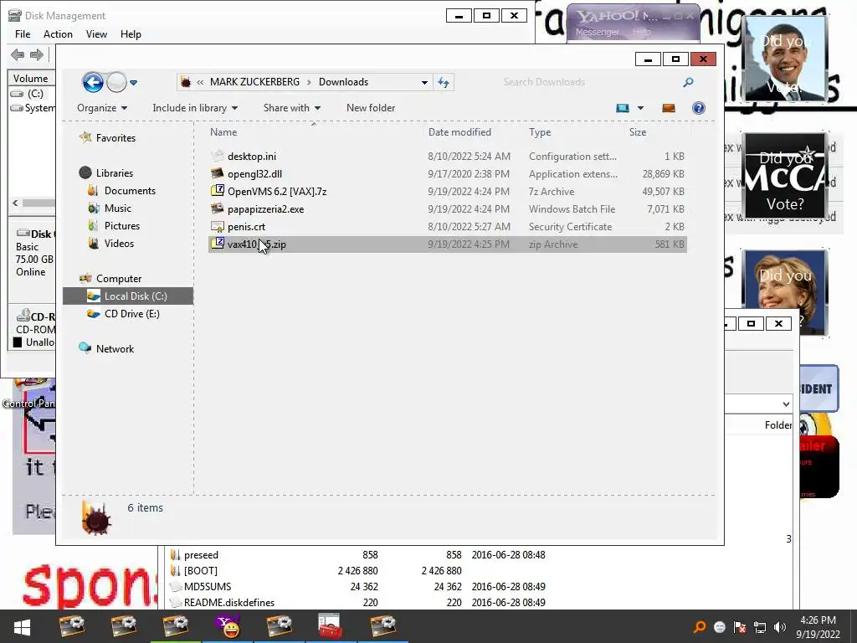Screen dimensions: 857x643
Task: Open CD Drive (E:) in sidebar
Action: pyautogui.click(x=131, y=314)
